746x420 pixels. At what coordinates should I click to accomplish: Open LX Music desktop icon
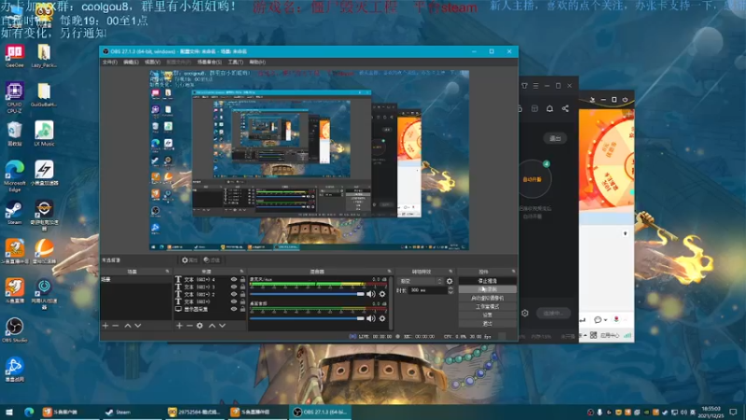(x=44, y=133)
